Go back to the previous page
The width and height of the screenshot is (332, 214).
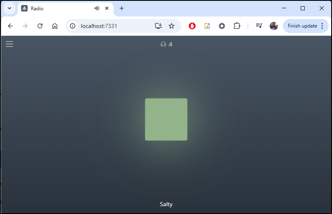tap(10, 26)
